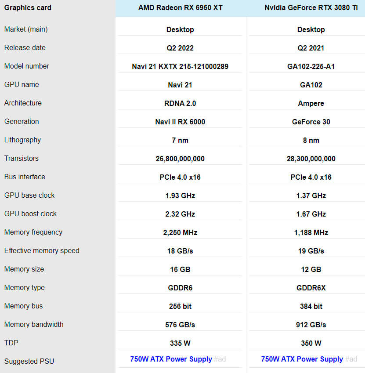365x373 pixels.
Task: Click the GPU name row label
Action: coord(22,84)
